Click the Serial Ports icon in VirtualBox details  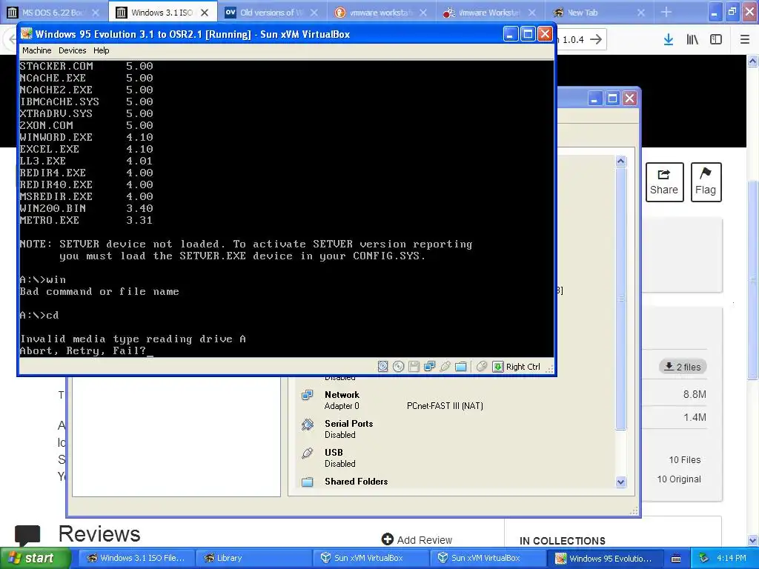pyautogui.click(x=308, y=425)
